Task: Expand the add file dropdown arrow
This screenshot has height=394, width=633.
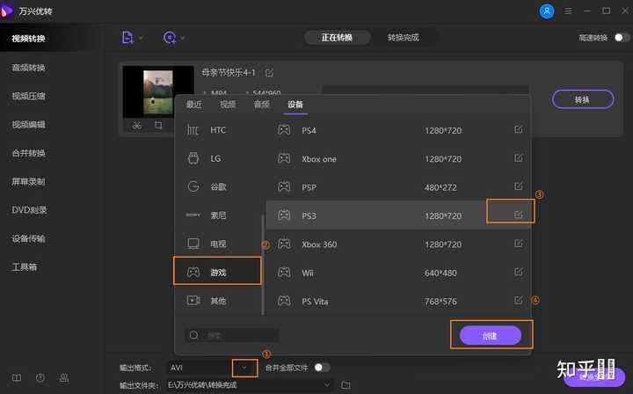Action: pyautogui.click(x=141, y=38)
